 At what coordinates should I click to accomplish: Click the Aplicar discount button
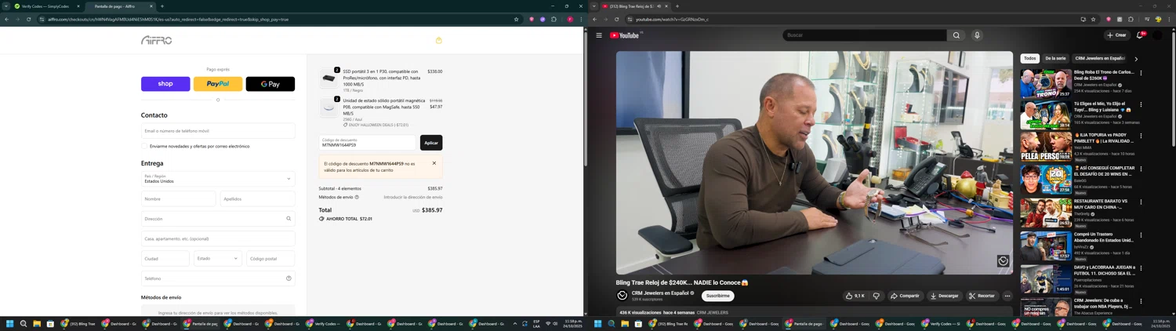click(x=431, y=143)
